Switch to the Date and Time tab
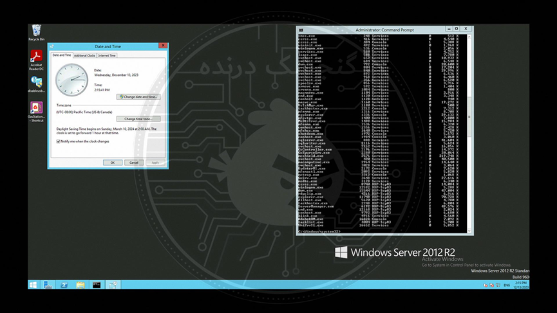 [x=62, y=55]
